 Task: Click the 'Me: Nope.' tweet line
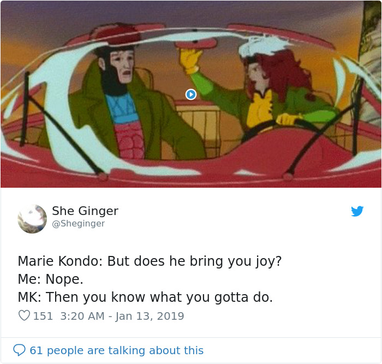[50, 279]
